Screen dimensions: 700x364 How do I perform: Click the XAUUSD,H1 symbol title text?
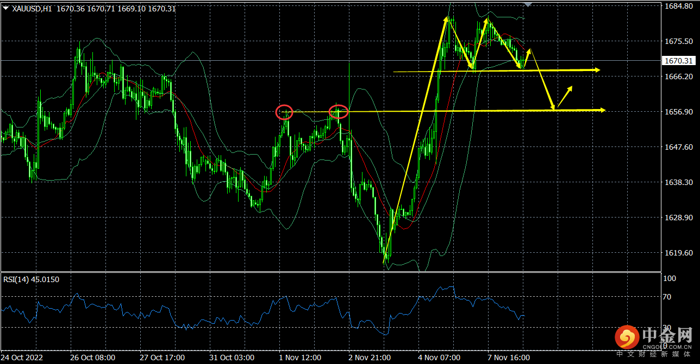[x=32, y=9]
